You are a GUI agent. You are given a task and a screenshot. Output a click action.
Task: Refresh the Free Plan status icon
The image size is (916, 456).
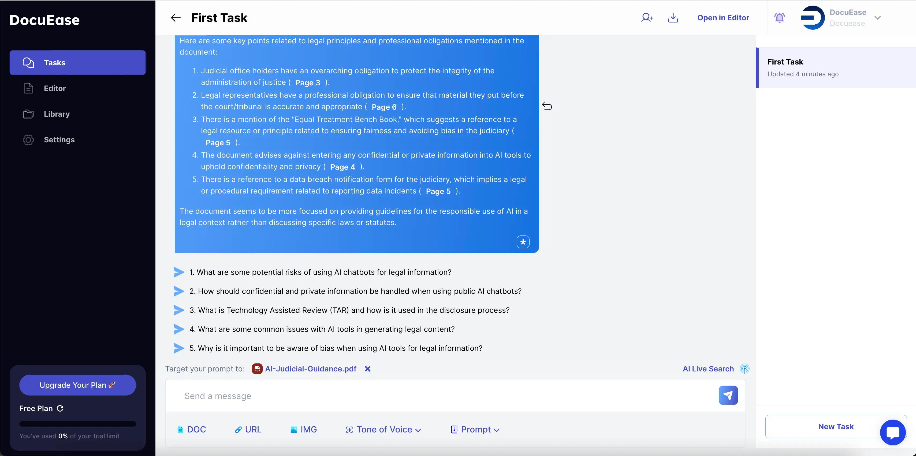pos(60,408)
